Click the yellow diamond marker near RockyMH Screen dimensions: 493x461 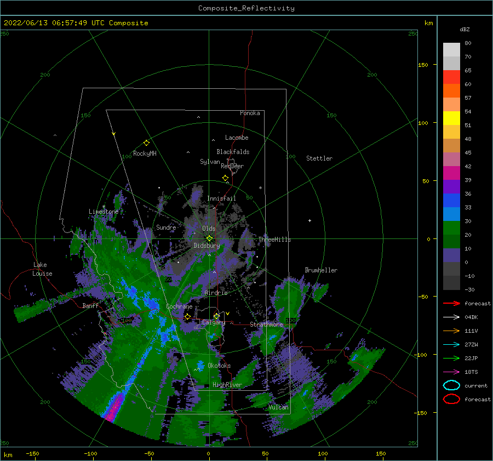pos(146,143)
